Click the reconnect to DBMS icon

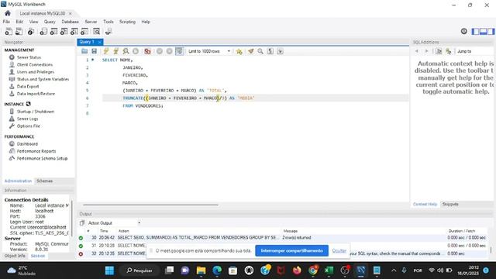click(108, 31)
